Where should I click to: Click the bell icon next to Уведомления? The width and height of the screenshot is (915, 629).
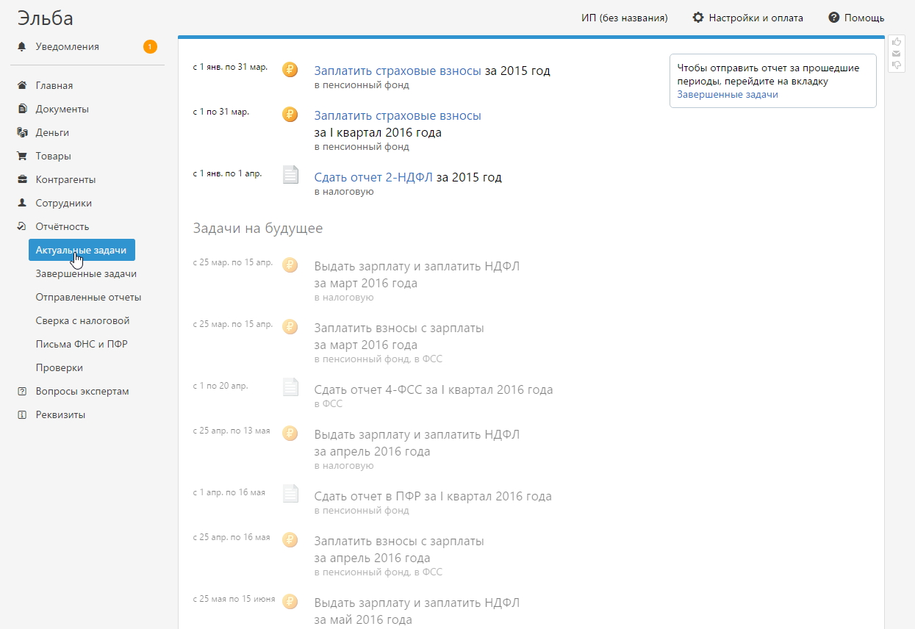(21, 47)
